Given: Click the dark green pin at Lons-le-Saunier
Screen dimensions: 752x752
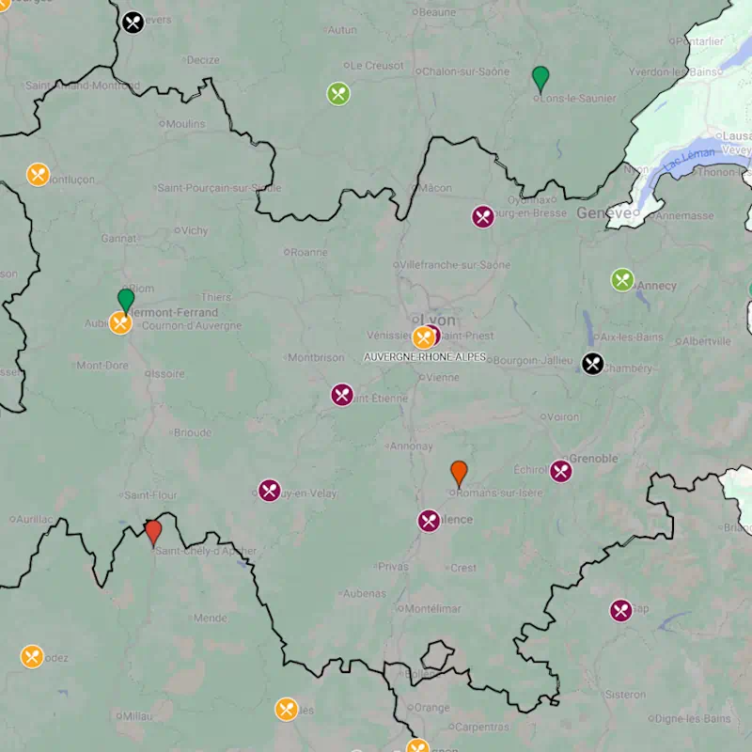Looking at the screenshot, I should 540,79.
